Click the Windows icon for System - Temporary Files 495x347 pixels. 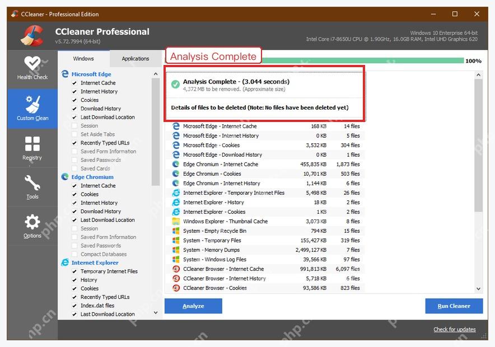coord(176,240)
